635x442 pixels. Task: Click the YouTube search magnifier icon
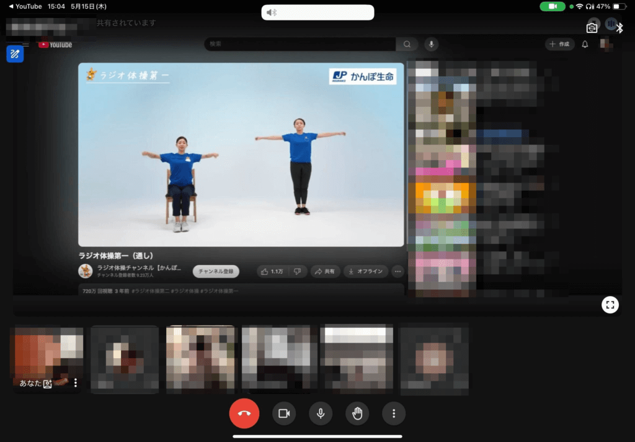point(407,44)
